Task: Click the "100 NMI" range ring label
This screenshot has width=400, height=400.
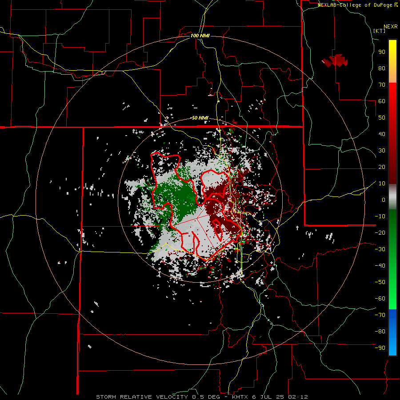Action: point(200,36)
